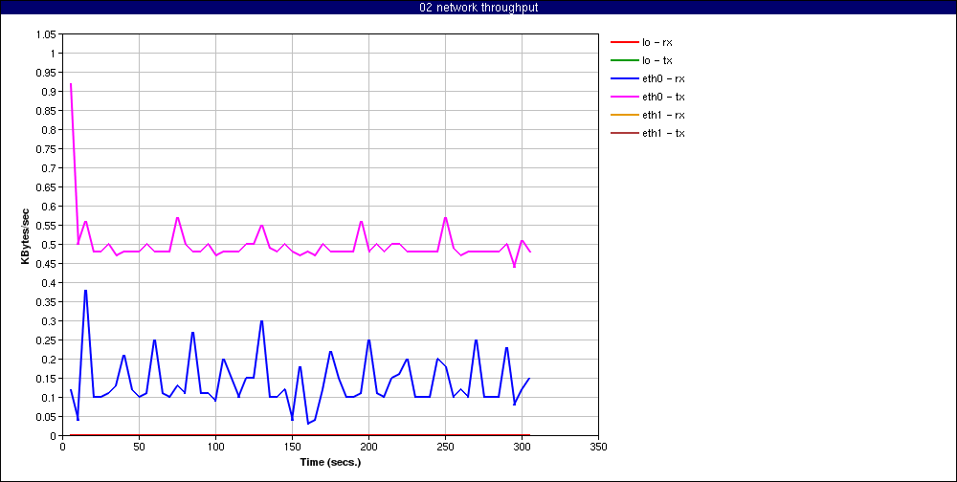Click the magenta eth0 tx peak near 0.92
The height and width of the screenshot is (482, 957).
(71, 84)
